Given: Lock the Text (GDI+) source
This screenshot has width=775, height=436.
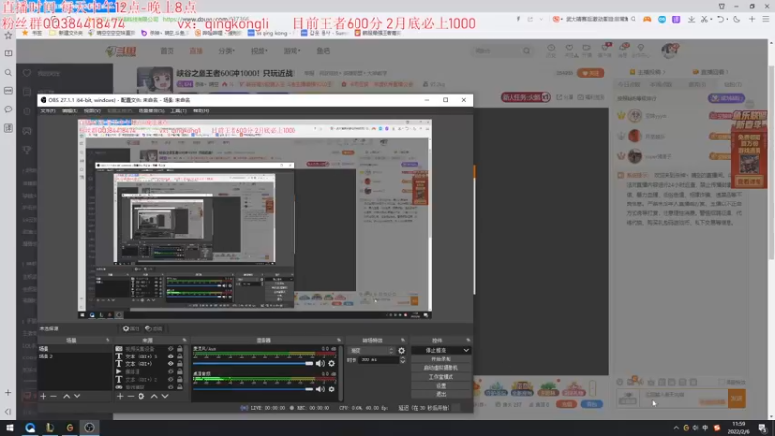Looking at the screenshot, I should (180, 364).
